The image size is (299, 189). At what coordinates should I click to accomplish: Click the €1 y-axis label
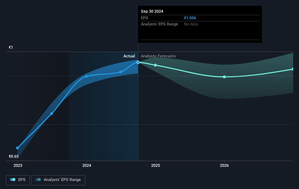click(x=11, y=47)
